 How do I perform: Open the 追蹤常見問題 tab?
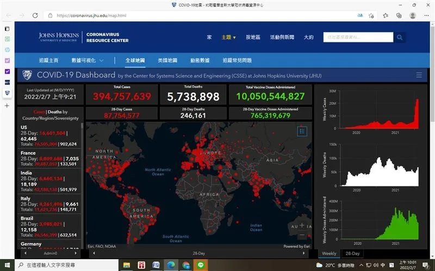click(x=237, y=60)
